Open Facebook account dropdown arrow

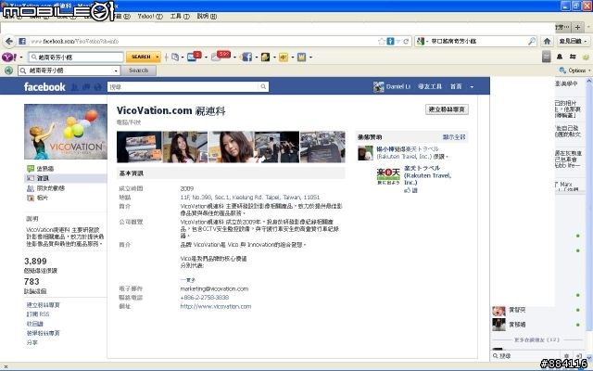472,87
